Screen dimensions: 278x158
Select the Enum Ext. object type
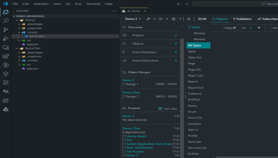tap(195, 118)
